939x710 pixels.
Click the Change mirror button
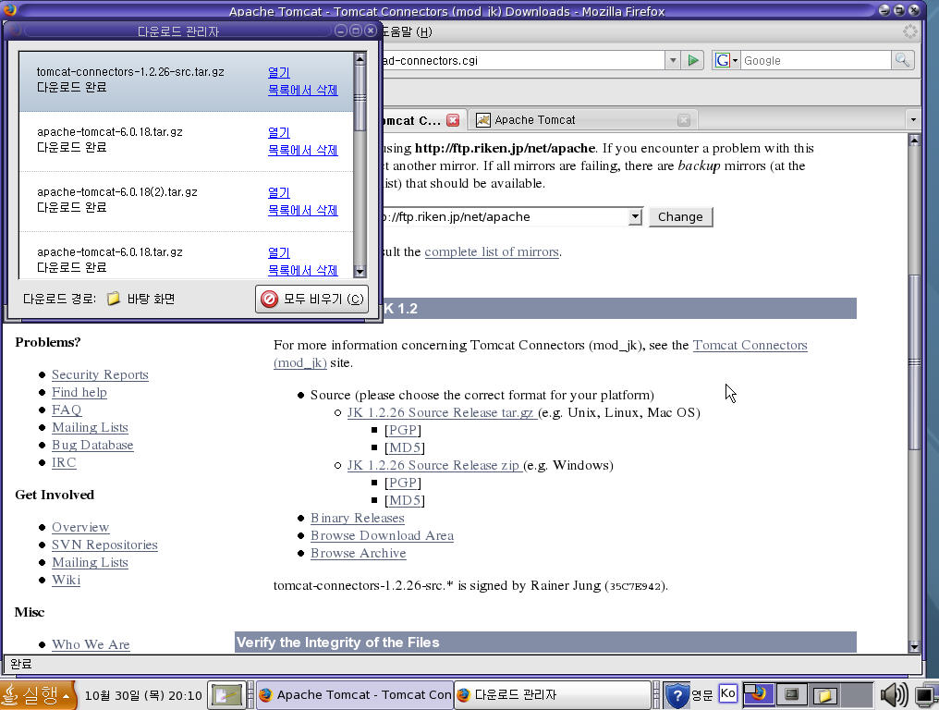point(680,217)
